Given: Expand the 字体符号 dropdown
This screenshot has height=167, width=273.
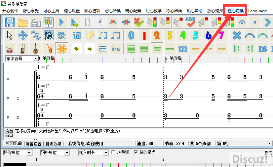Looking at the screenshot, I should click(35, 59).
